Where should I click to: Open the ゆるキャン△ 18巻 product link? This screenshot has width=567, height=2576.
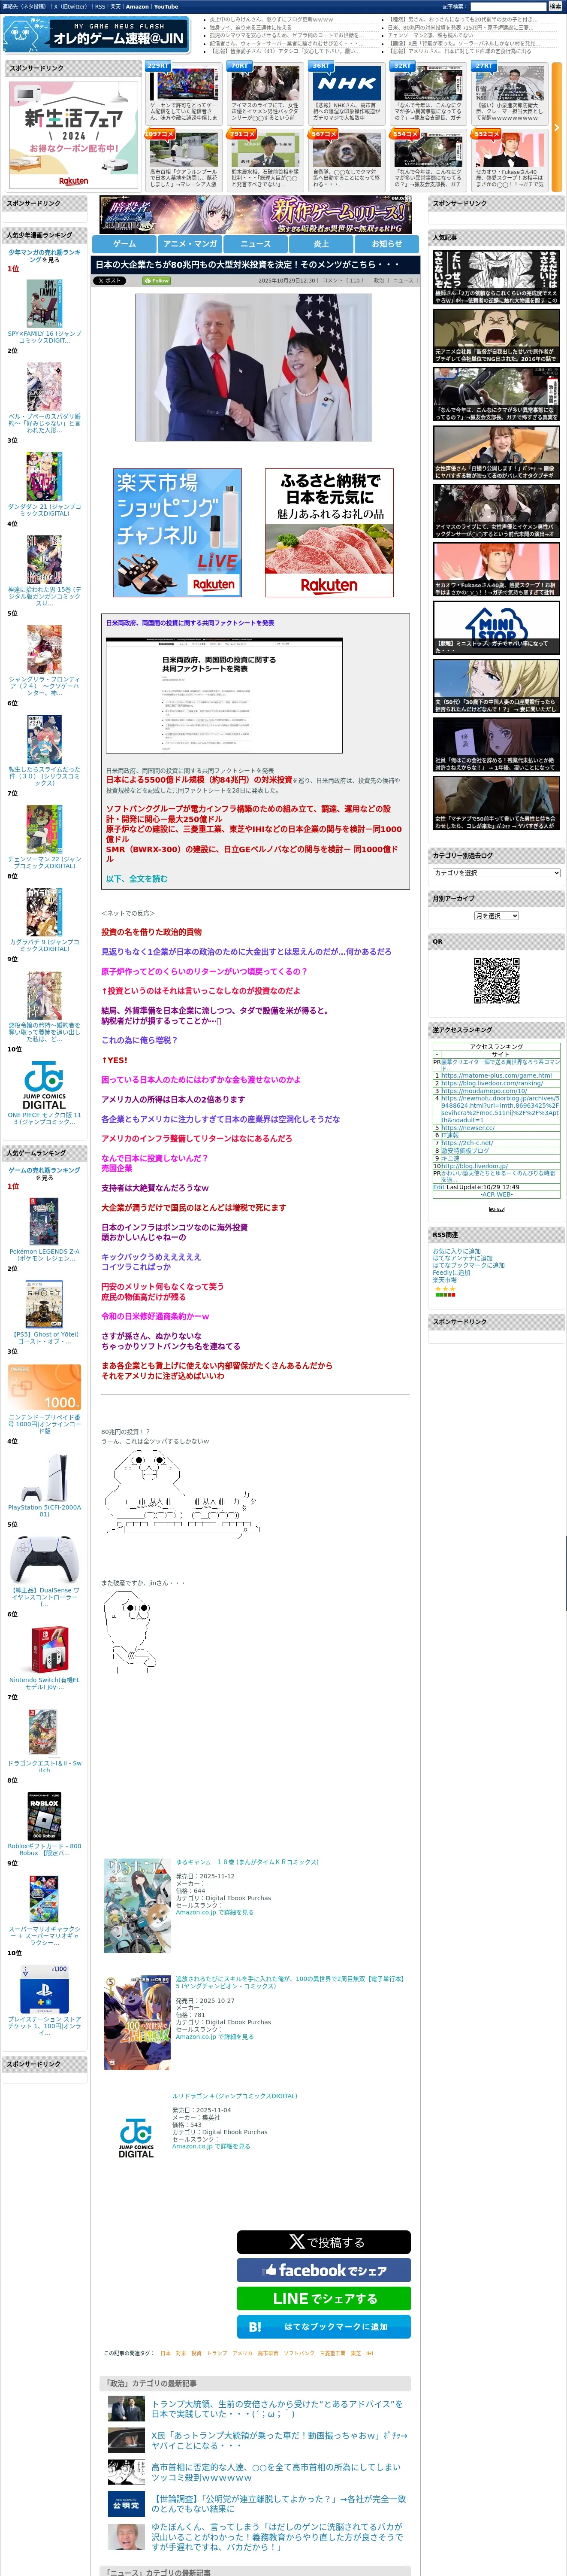click(x=247, y=1862)
